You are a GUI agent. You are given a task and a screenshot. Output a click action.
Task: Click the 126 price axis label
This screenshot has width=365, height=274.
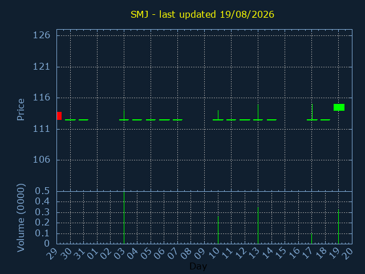(x=42, y=35)
